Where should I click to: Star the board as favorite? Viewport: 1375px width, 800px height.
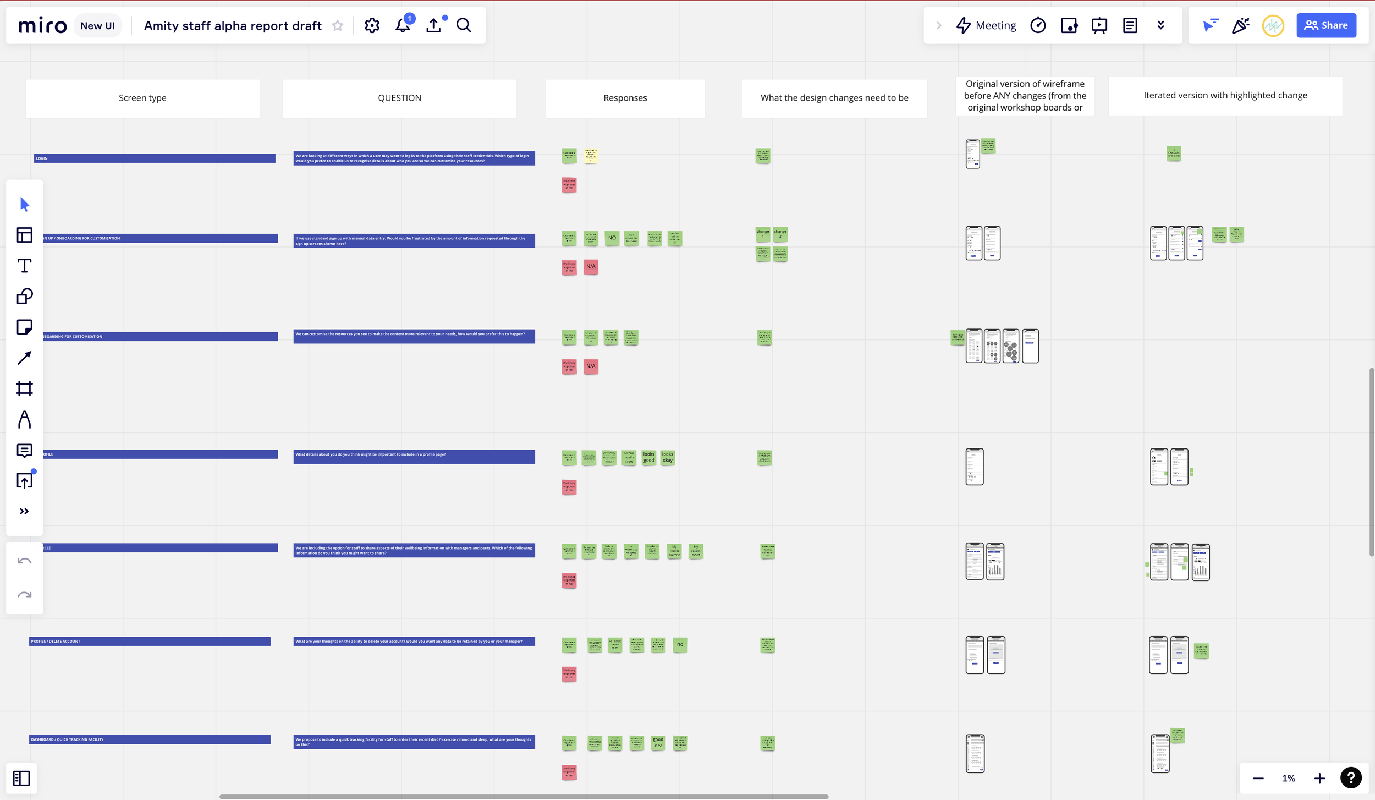coord(338,25)
